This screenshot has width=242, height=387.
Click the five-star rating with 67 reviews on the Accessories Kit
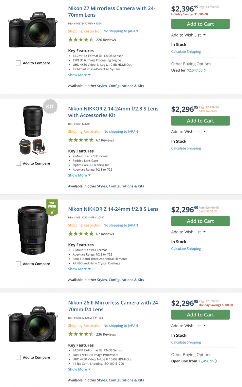pos(81,140)
